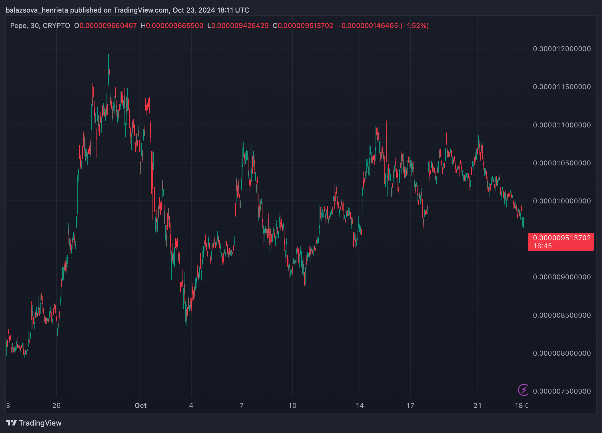The image size is (602, 433).
Task: Click the High value 0.000009665500
Action: [174, 26]
